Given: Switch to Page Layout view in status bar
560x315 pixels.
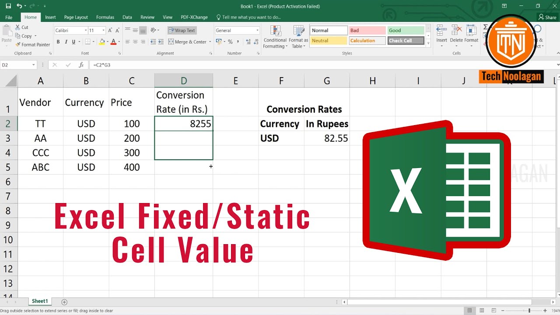Looking at the screenshot, I should [x=482, y=311].
